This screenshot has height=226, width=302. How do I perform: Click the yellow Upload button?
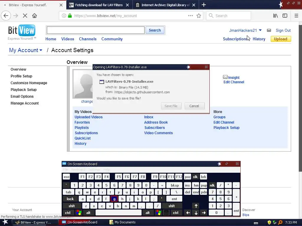pos(280,39)
